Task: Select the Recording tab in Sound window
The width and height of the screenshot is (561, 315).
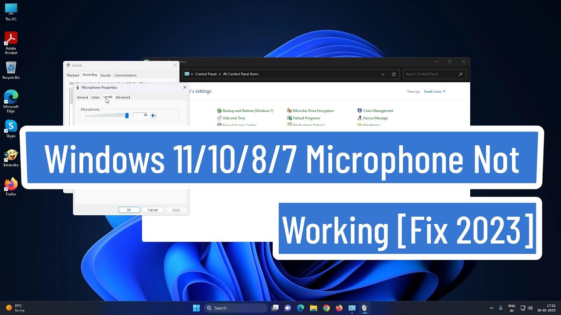Action: 90,75
